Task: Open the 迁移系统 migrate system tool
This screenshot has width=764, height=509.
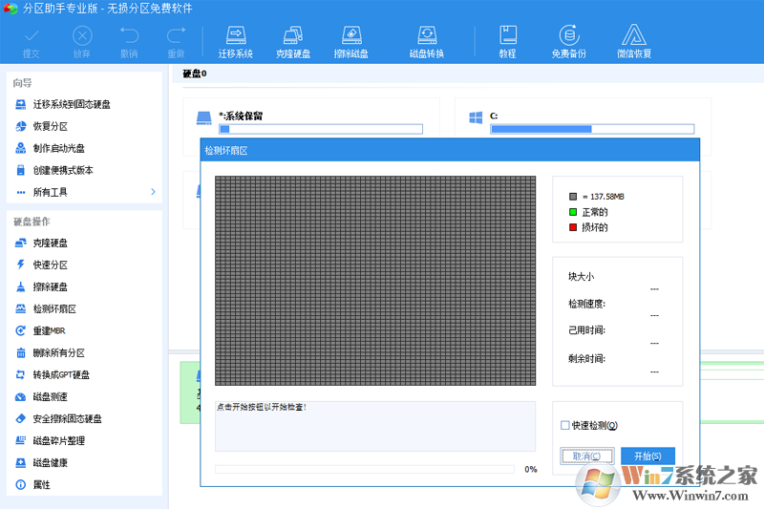Action: click(235, 42)
